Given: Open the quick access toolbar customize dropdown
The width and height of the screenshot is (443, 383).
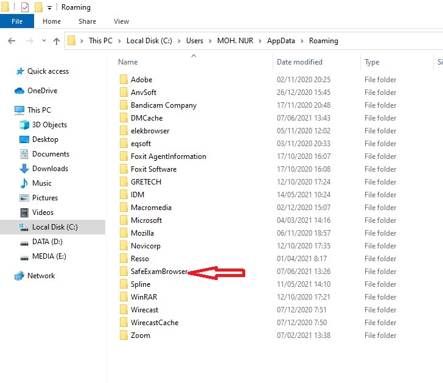Looking at the screenshot, I should tap(49, 8).
